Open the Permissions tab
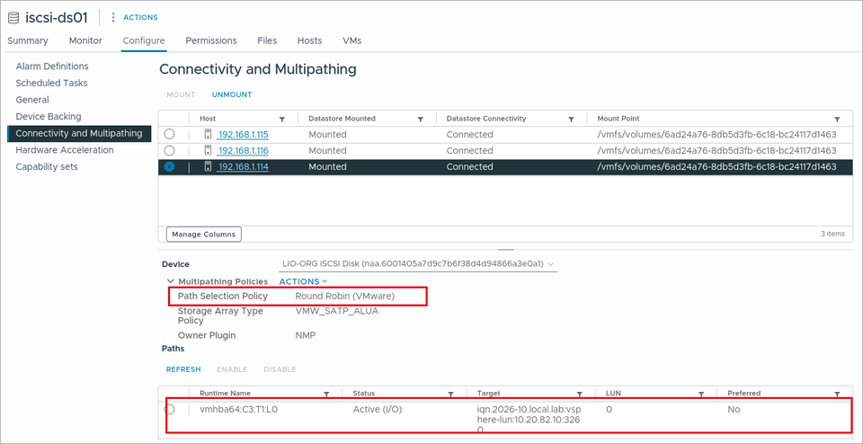The width and height of the screenshot is (863, 444). 211,40
